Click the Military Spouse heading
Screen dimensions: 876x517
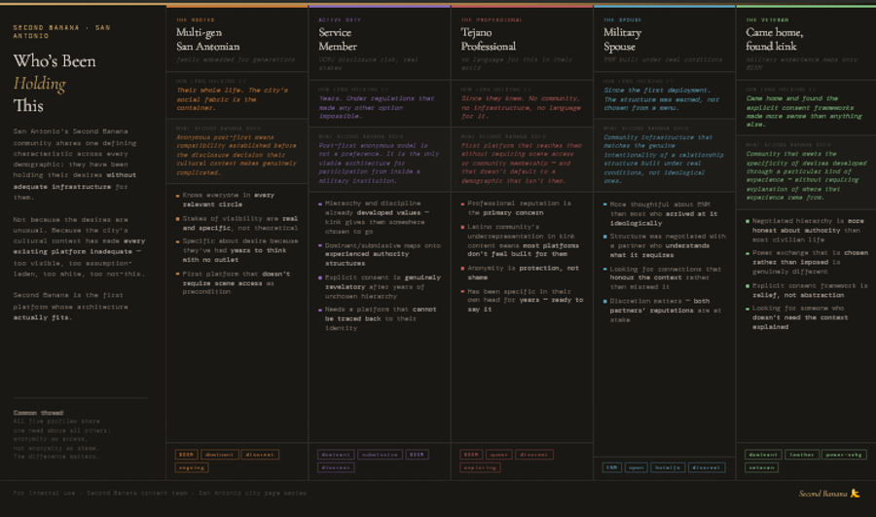coord(622,39)
